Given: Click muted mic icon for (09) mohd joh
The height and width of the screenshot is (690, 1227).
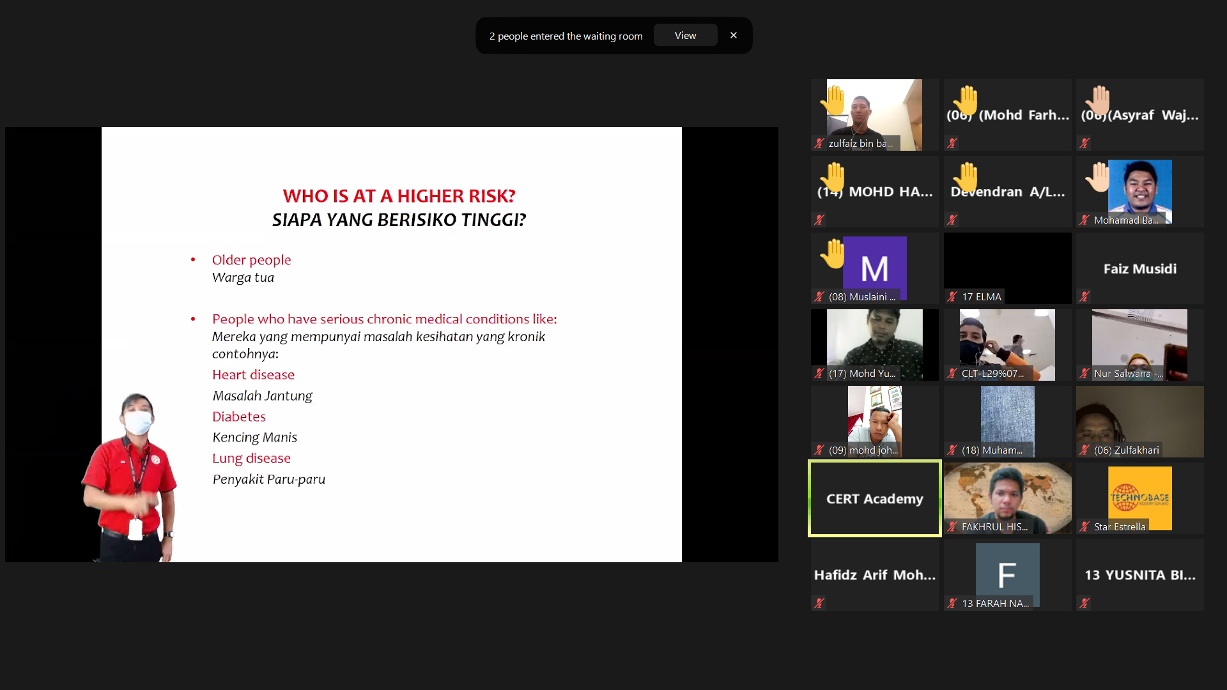Looking at the screenshot, I should (819, 450).
